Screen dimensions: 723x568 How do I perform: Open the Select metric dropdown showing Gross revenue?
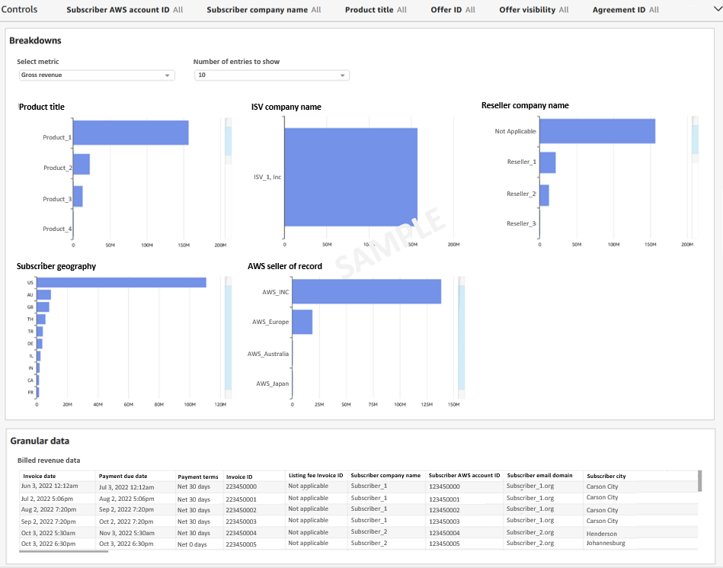[x=96, y=75]
